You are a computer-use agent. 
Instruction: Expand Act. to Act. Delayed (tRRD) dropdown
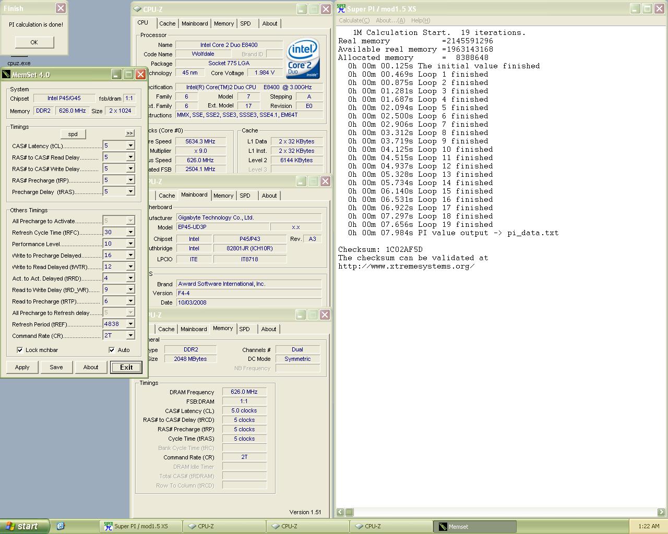(130, 278)
